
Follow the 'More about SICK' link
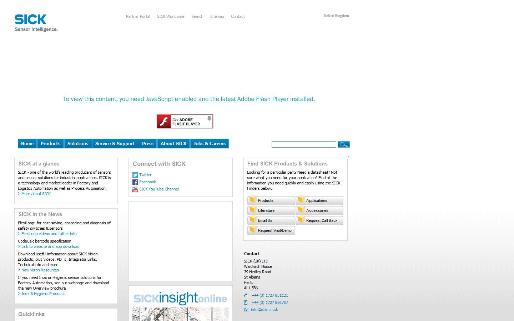pyautogui.click(x=36, y=194)
